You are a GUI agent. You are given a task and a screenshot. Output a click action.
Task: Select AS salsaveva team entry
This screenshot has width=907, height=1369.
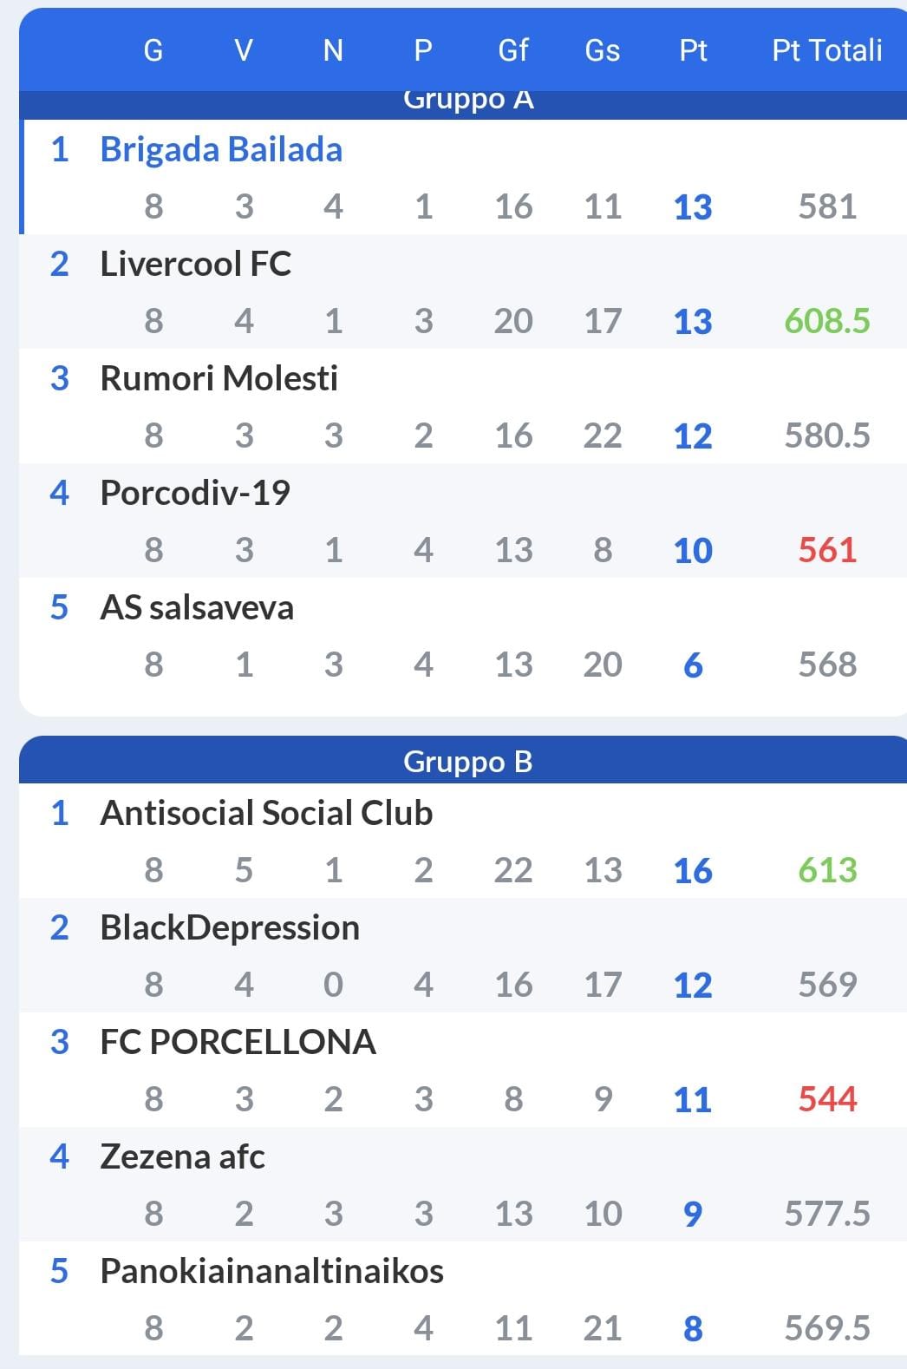pos(197,607)
